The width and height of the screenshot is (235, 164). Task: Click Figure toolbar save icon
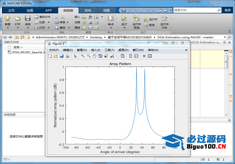61,56
